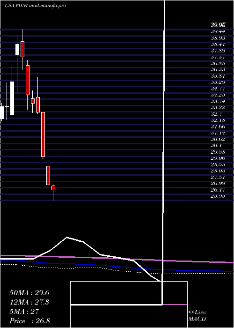The height and width of the screenshot is (328, 234).
Task: Click the 27.51 axis label
Action: click(x=218, y=177)
